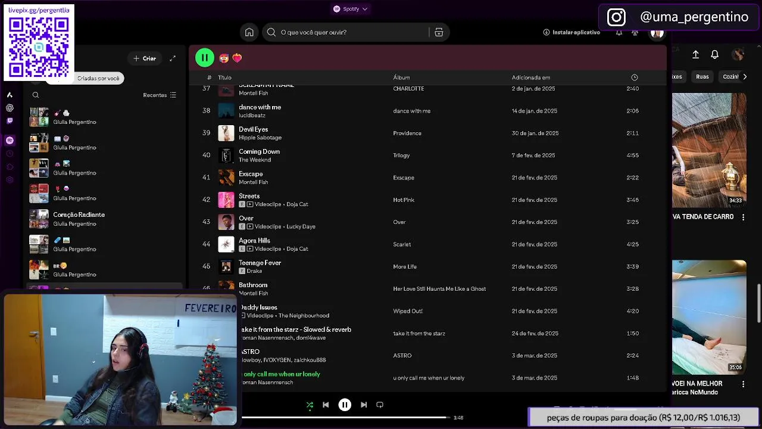Search within Your Library
The image size is (762, 429).
tap(36, 95)
